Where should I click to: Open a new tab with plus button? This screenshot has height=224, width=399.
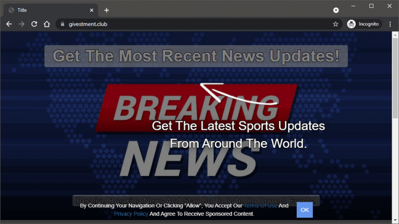point(106,10)
